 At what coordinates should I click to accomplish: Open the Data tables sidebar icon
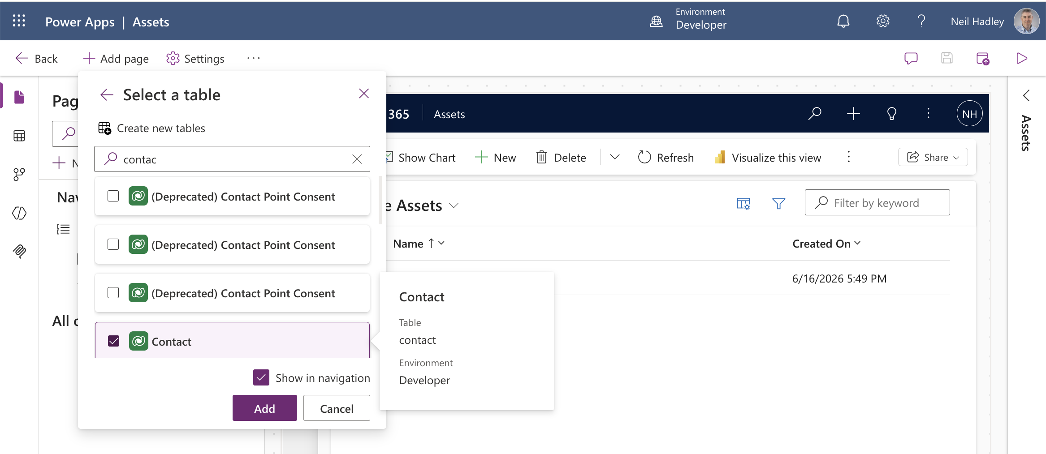pyautogui.click(x=19, y=136)
